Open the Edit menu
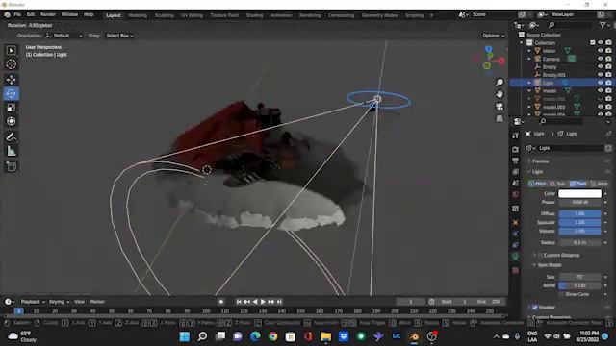The height and width of the screenshot is (346, 616). (x=31, y=15)
